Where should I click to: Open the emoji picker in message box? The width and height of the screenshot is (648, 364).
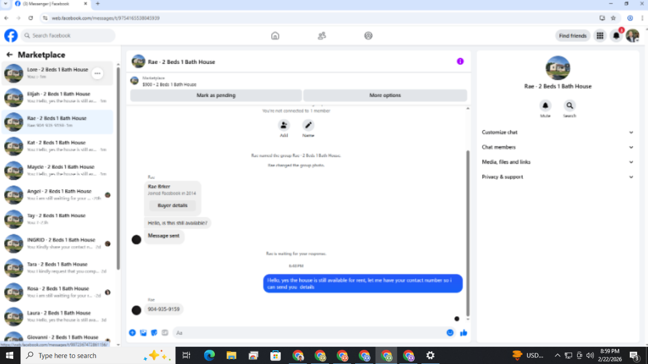[x=450, y=332]
